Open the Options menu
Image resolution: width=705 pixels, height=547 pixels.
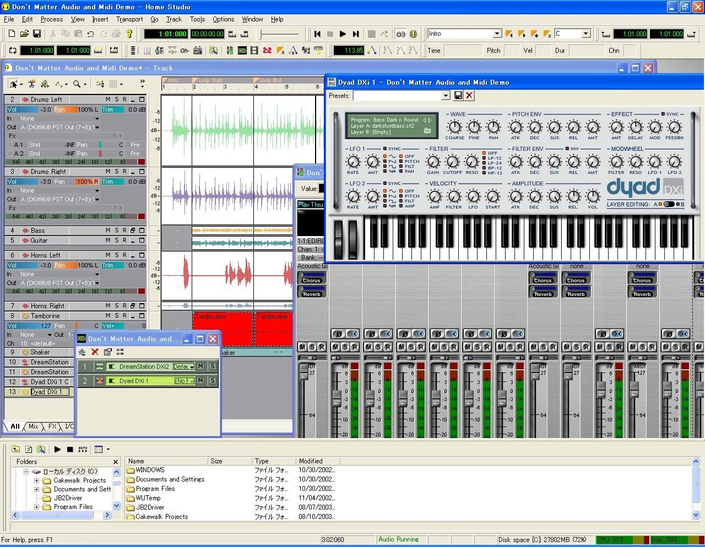pos(223,19)
